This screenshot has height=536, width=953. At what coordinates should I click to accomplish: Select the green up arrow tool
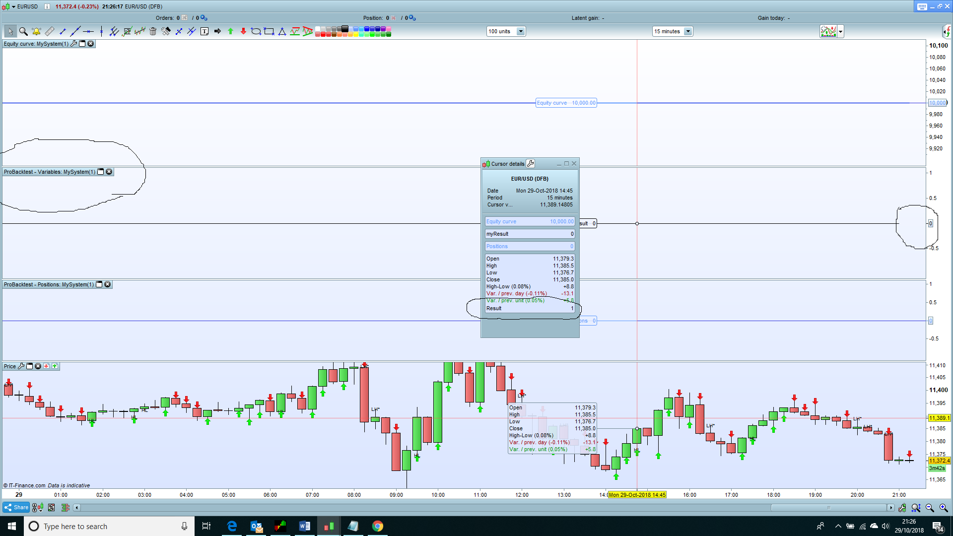pos(230,31)
